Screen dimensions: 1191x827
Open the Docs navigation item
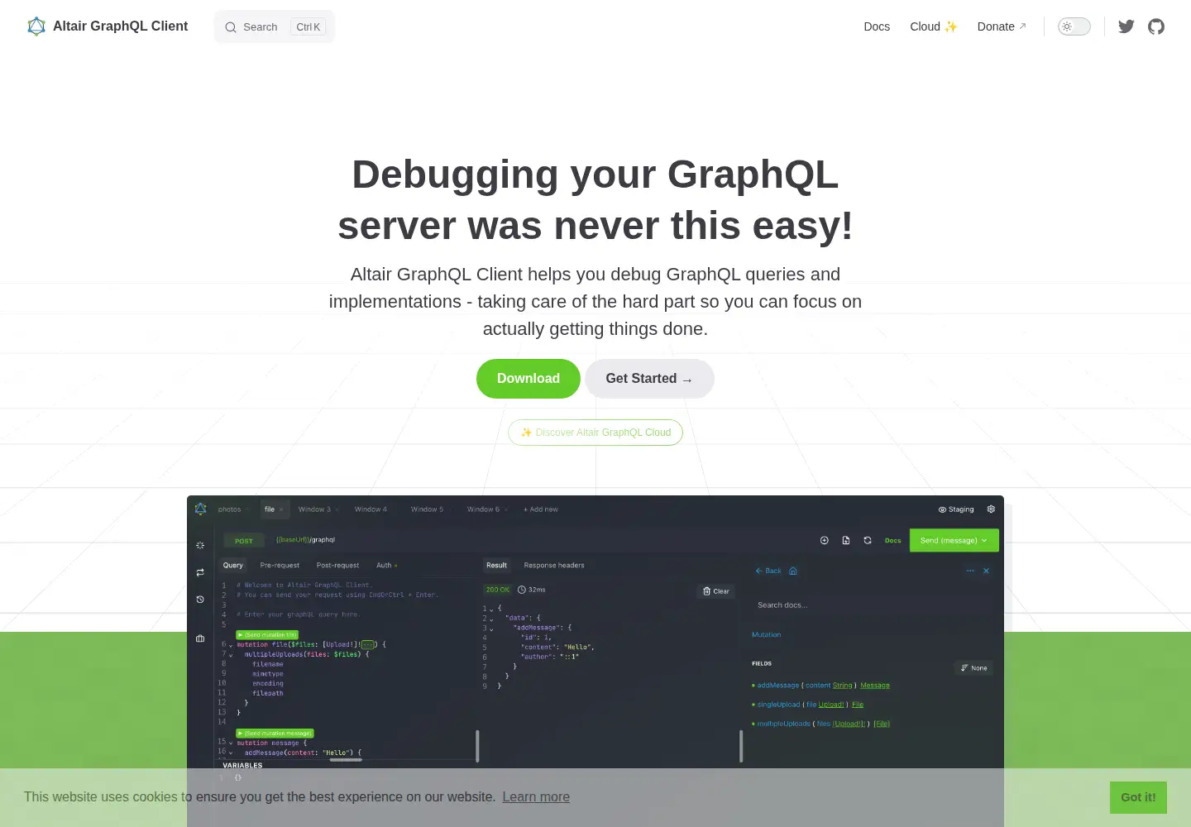click(877, 26)
